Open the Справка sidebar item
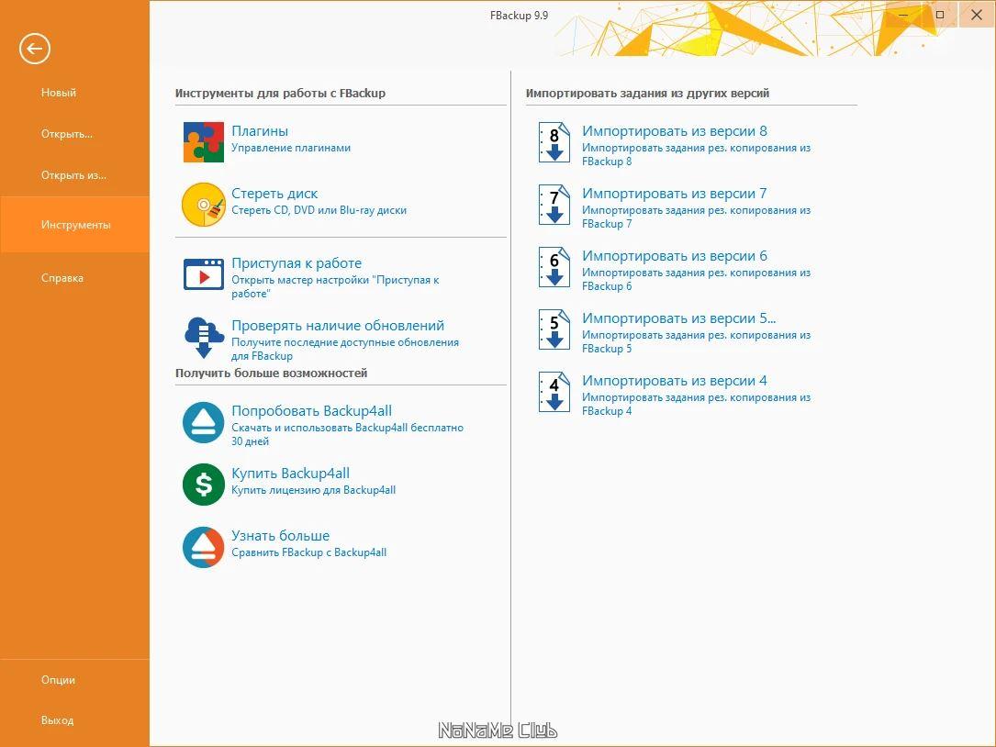996x747 pixels. (62, 278)
